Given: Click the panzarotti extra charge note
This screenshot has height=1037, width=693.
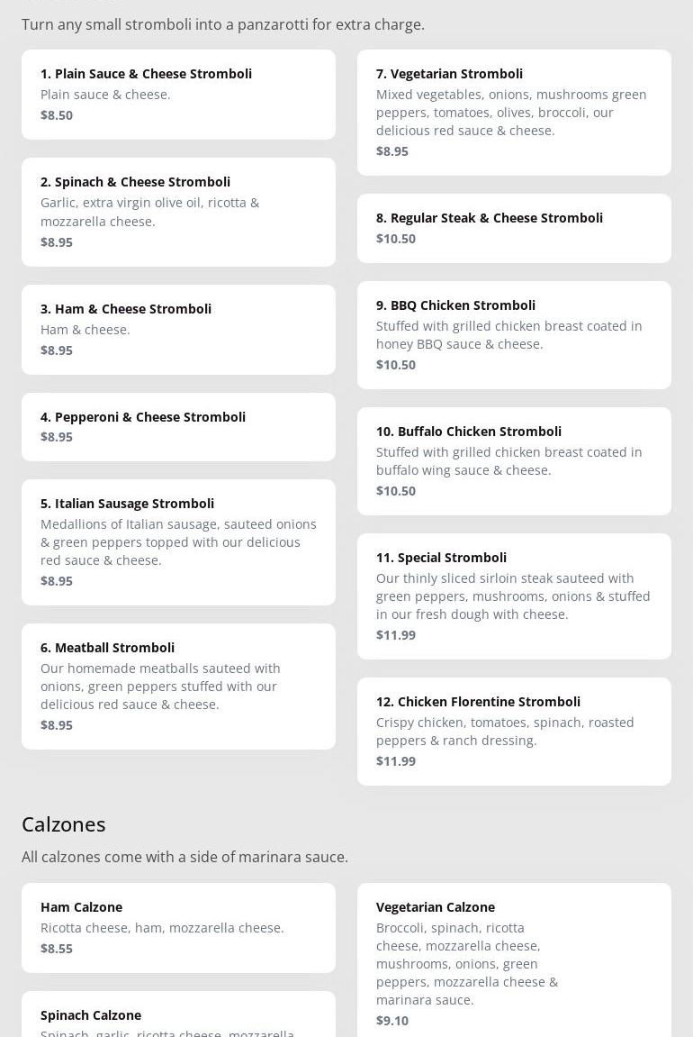Looking at the screenshot, I should 222,24.
